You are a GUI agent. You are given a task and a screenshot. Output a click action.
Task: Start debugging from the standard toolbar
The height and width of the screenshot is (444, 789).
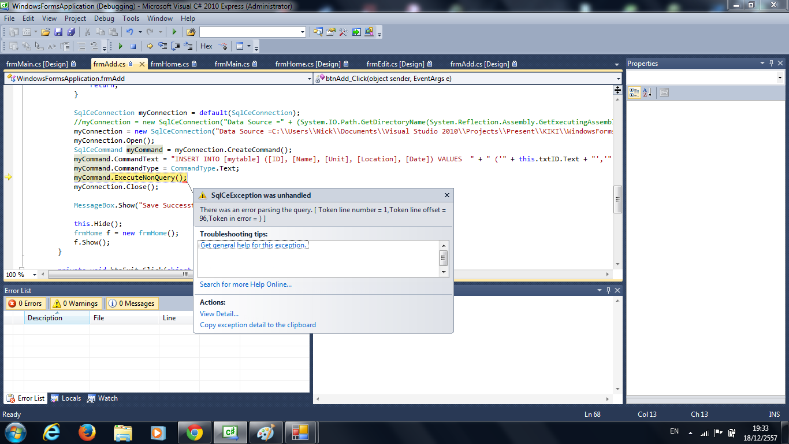pyautogui.click(x=174, y=32)
